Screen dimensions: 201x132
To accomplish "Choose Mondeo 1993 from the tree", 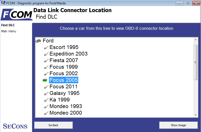I will 66,106.
